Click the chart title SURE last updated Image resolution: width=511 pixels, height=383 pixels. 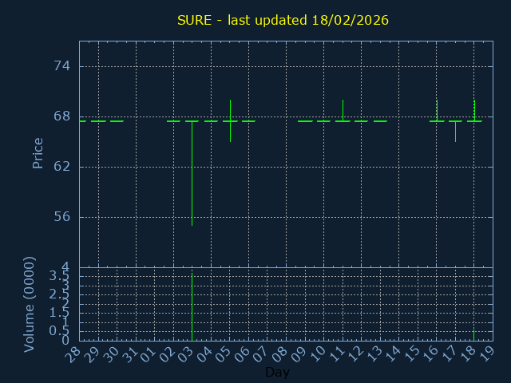click(283, 20)
